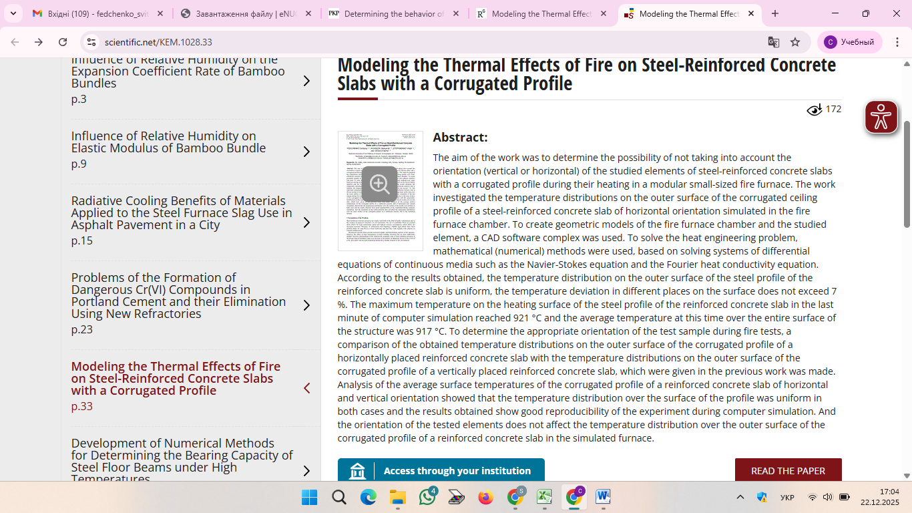912x513 pixels.
Task: Switch to the Gmail inbox tab
Action: tap(97, 13)
